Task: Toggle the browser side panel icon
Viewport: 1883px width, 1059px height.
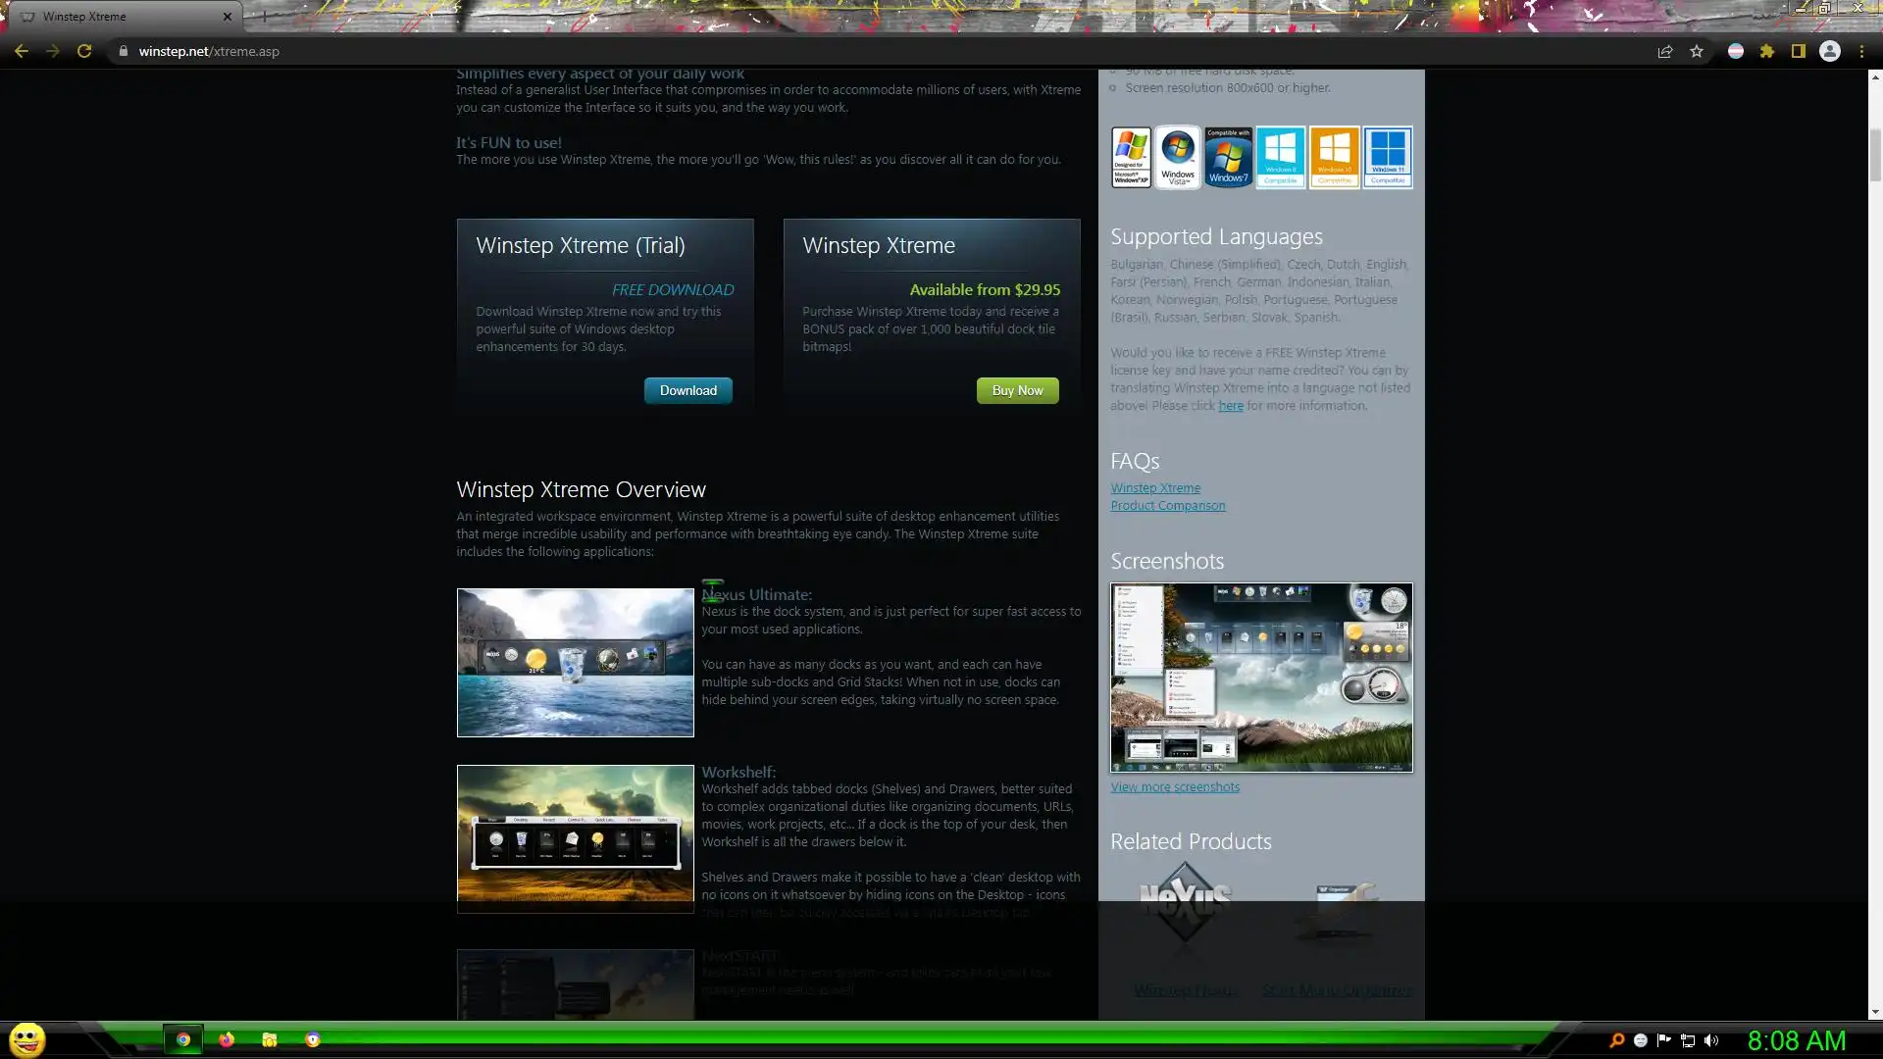Action: (x=1799, y=51)
